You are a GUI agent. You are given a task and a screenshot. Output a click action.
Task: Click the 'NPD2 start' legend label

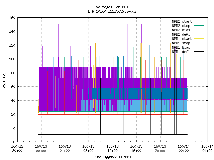(x=182, y=21)
